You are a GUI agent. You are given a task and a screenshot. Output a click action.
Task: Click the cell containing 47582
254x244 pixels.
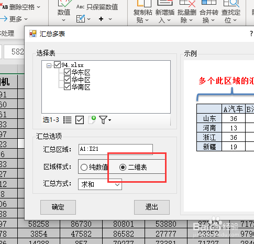81,234
